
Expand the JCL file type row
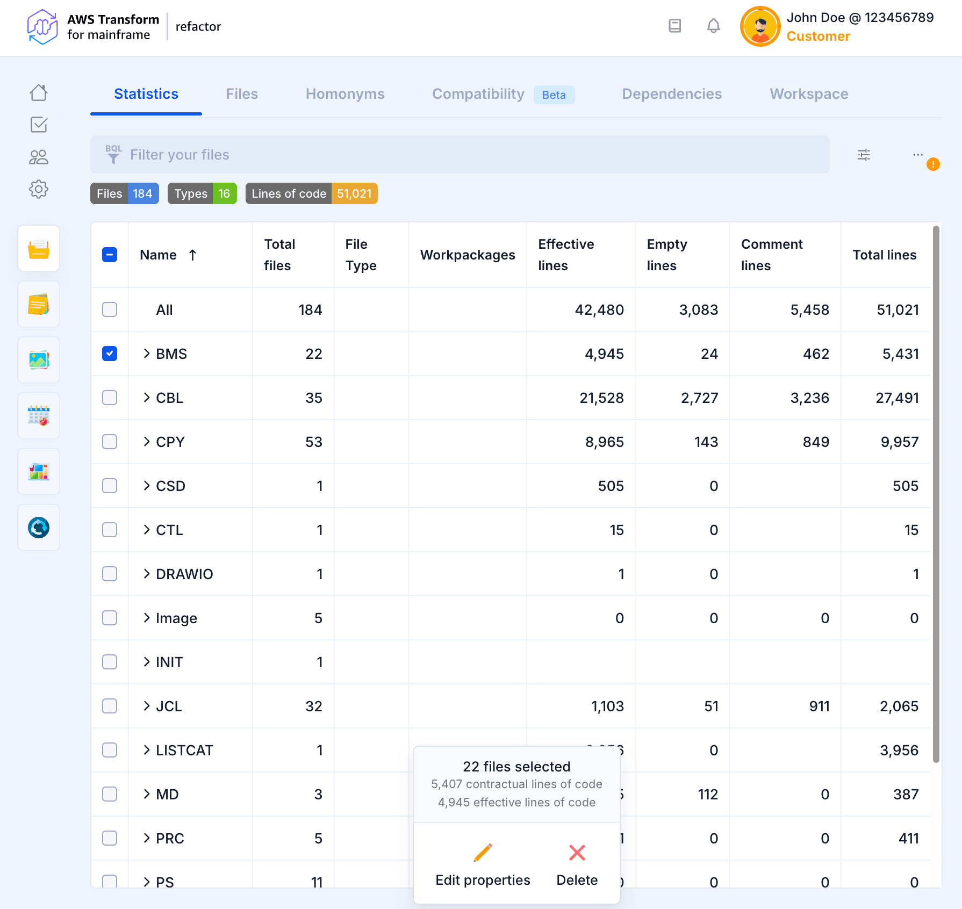tap(147, 706)
